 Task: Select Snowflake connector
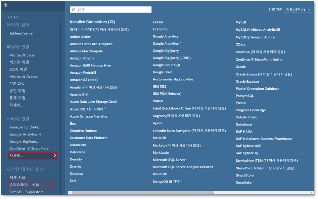pos(243,182)
